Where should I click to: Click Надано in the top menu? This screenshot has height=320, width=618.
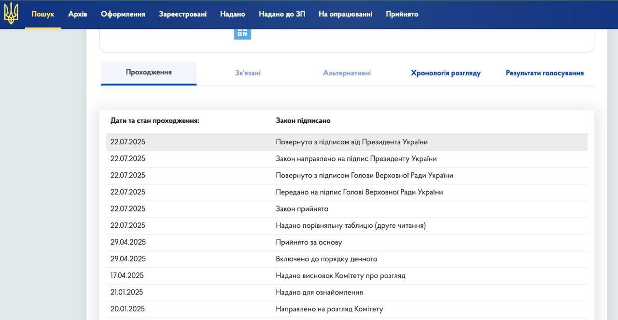(x=233, y=14)
